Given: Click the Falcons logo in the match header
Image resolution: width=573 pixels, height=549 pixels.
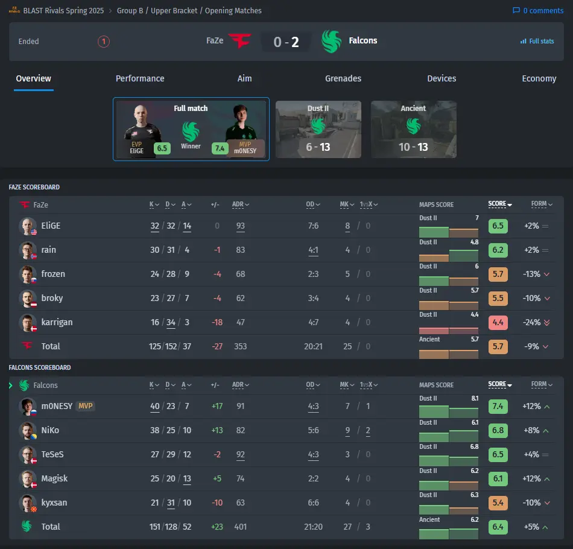Looking at the screenshot, I should coord(332,41).
